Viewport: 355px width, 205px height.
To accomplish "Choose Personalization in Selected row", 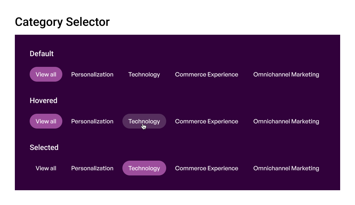I will pyautogui.click(x=92, y=168).
